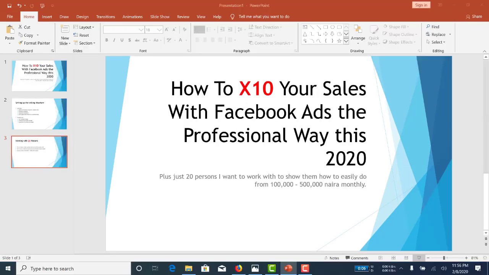Toggle the Notes pane button

pyautogui.click(x=332, y=258)
